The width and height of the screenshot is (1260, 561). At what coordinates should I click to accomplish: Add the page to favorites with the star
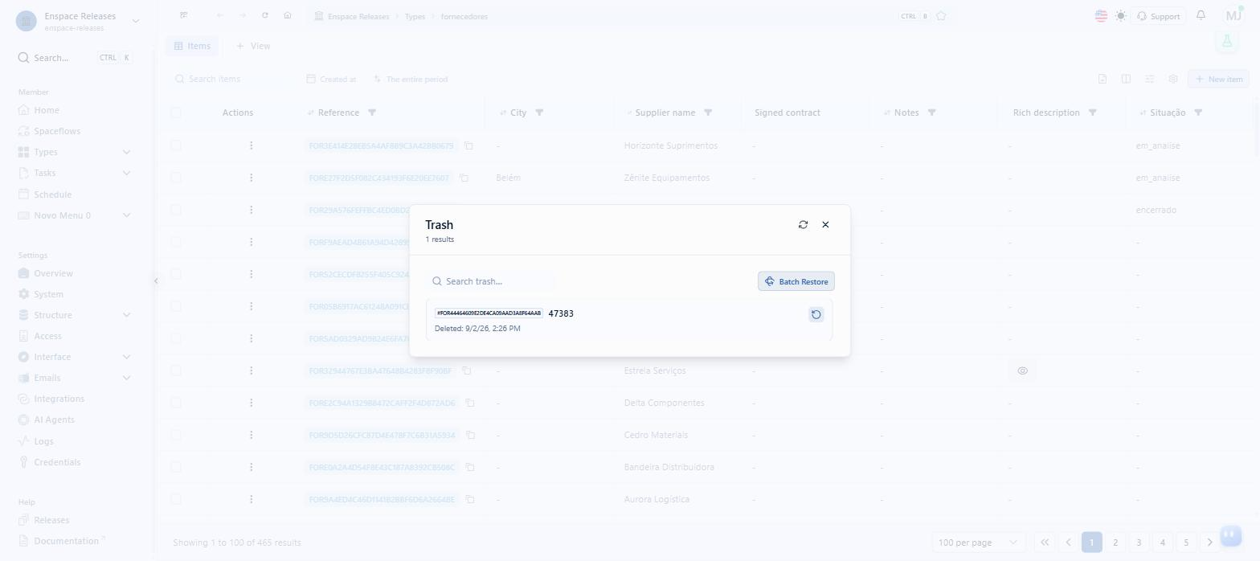941,16
